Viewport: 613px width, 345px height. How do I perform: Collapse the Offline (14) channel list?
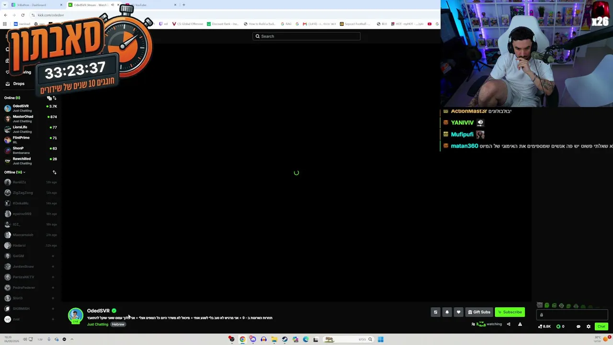15,172
